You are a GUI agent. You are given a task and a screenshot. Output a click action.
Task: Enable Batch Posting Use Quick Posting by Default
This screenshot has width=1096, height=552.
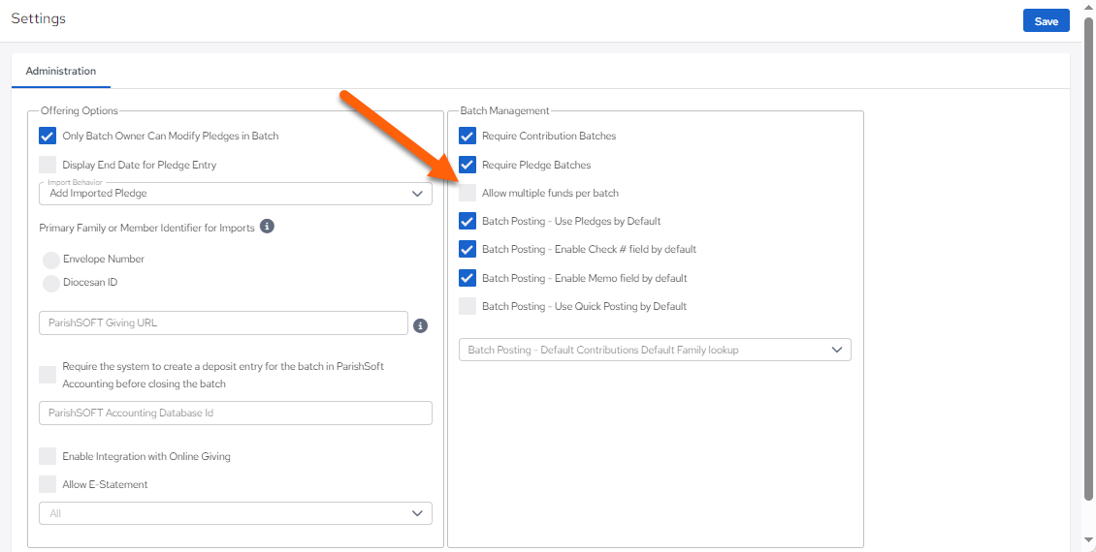[467, 306]
